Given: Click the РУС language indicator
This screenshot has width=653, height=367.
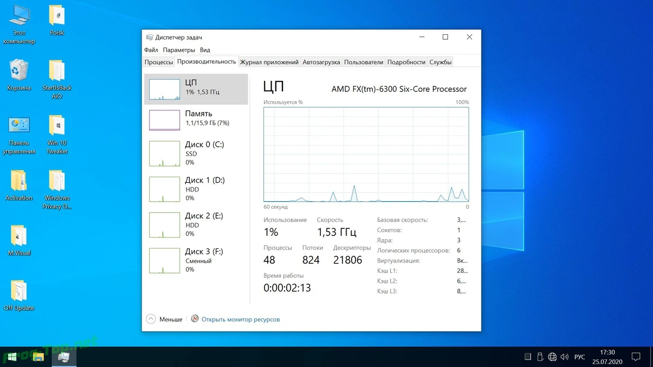Looking at the screenshot, I should pos(580,357).
